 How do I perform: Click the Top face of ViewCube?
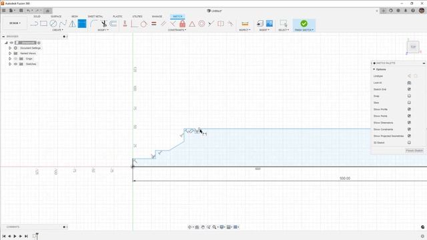click(x=413, y=47)
